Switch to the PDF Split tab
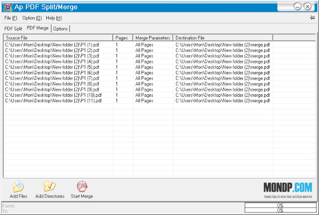 pyautogui.click(x=13, y=29)
